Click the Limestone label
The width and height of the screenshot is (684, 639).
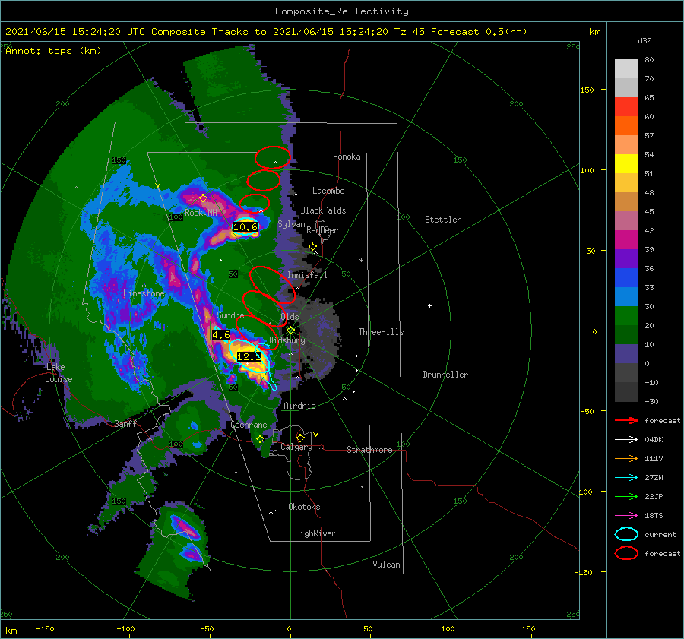[x=144, y=293]
